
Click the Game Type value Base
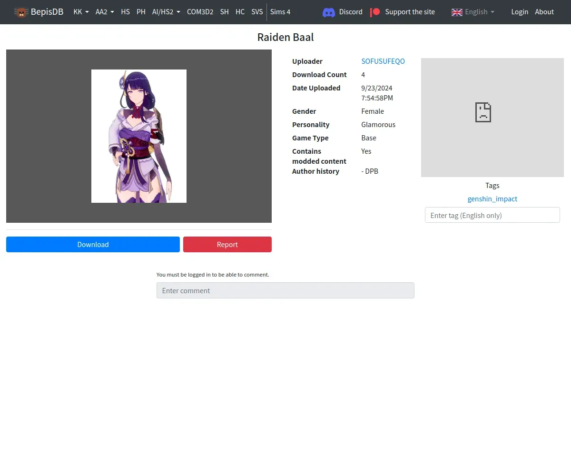[369, 138]
